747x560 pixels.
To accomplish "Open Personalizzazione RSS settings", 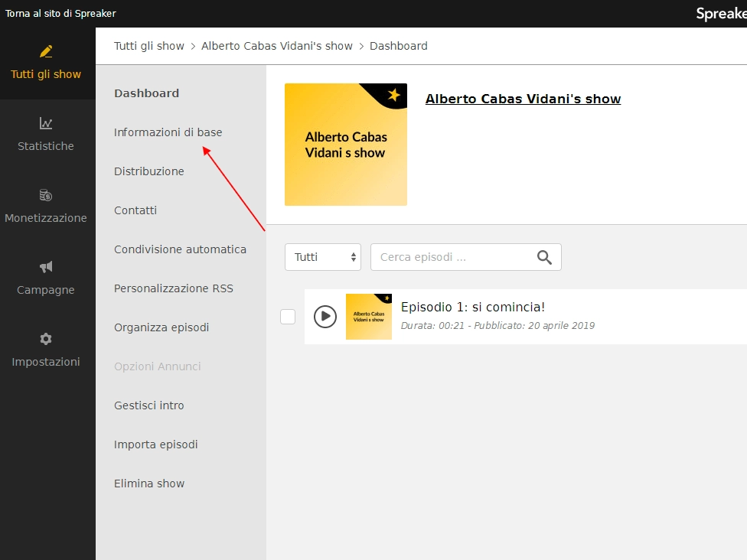I will click(173, 288).
